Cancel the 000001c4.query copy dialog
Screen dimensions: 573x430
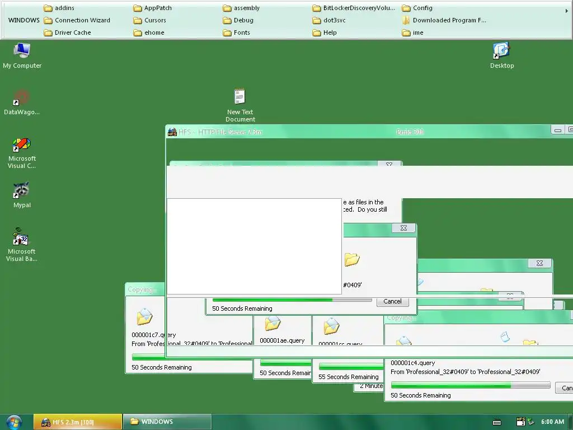(x=565, y=388)
